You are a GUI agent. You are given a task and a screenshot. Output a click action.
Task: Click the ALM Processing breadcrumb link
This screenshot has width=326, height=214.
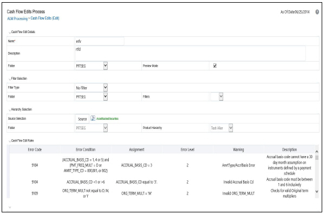click(x=17, y=19)
